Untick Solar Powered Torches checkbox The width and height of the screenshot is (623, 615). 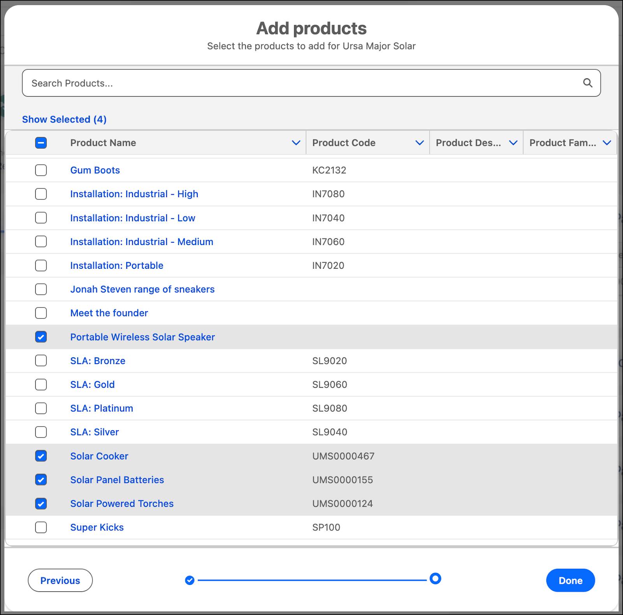click(41, 503)
